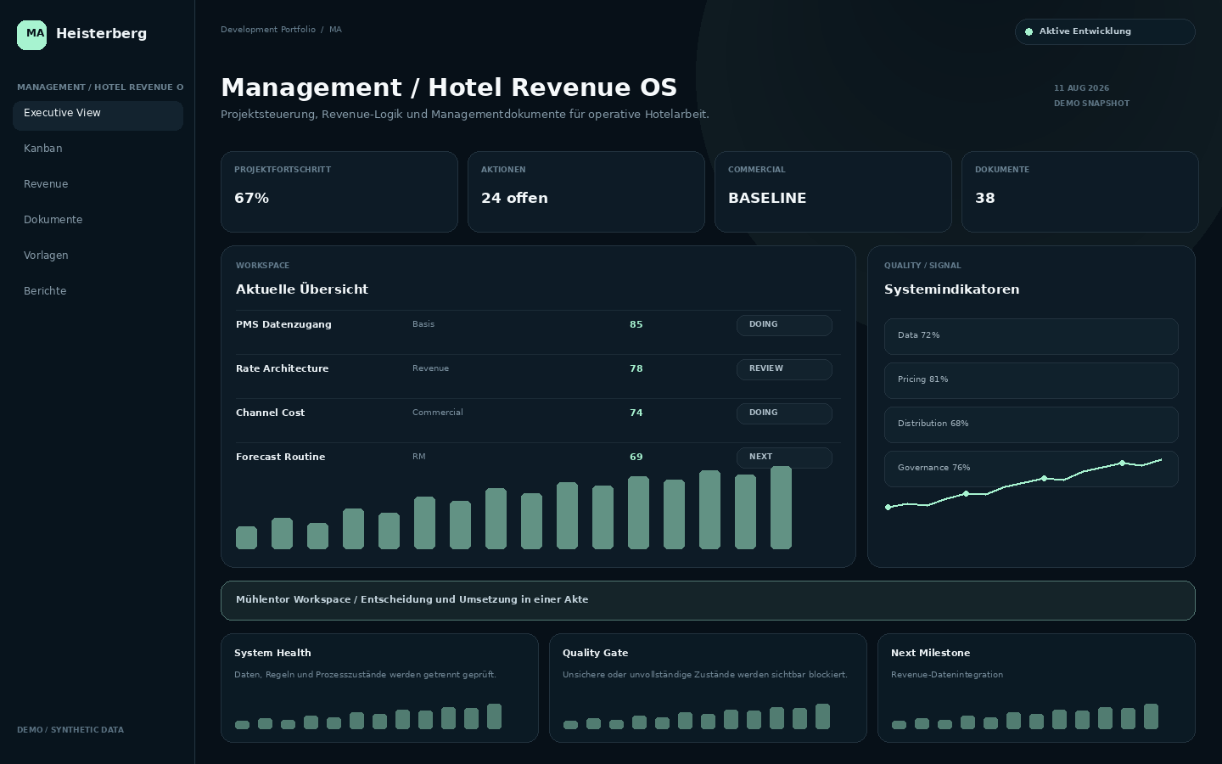Click the REVIEW badge for Rate Architecture
The height and width of the screenshot is (764, 1222).
[784, 369]
